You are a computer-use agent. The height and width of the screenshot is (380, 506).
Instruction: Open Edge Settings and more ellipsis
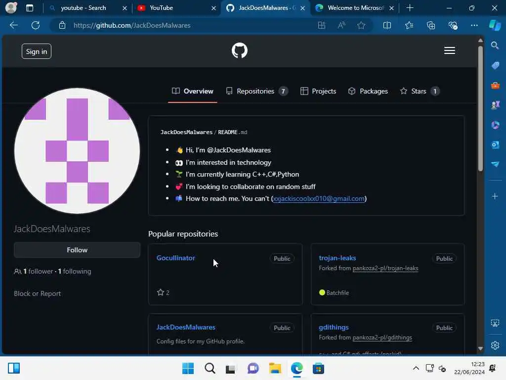tap(474, 25)
